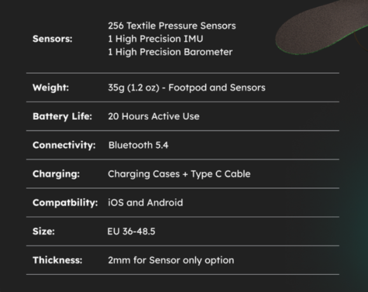Select the 256 Textile Pressure Sensors text
This screenshot has width=368, height=292.
pos(172,25)
